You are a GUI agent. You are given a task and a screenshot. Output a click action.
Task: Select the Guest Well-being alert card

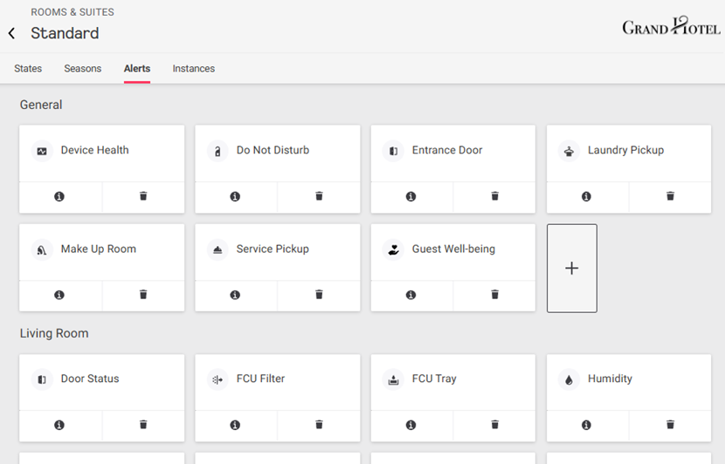pos(452,249)
